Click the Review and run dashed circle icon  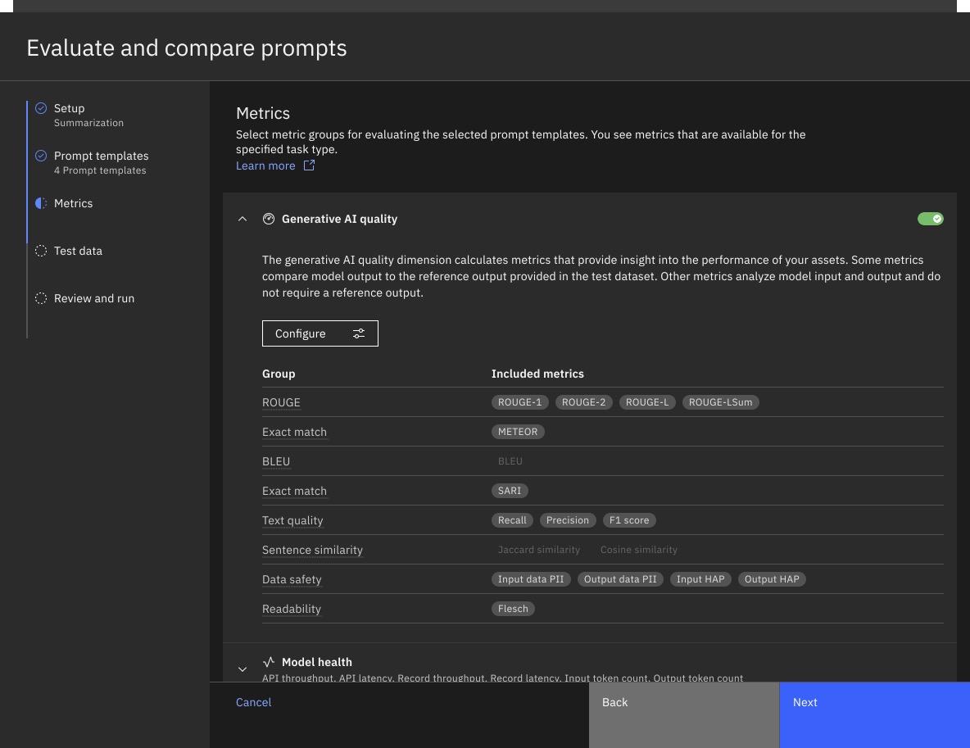(41, 298)
